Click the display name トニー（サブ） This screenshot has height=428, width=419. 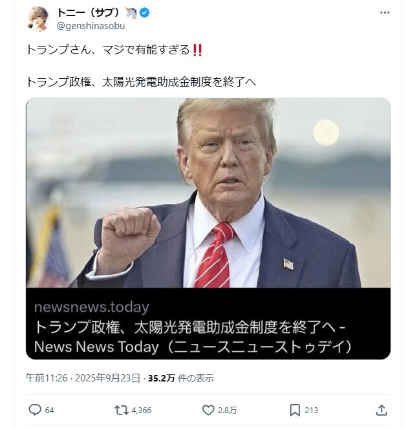click(89, 12)
